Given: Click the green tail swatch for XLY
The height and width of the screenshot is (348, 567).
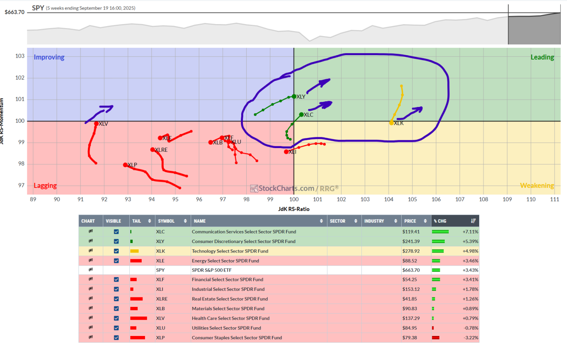Looking at the screenshot, I should pos(131,241).
